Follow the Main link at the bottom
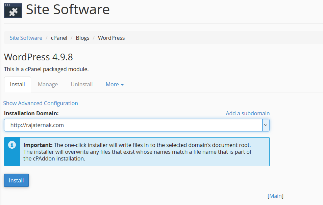This screenshot has width=323, height=205. click(x=275, y=196)
